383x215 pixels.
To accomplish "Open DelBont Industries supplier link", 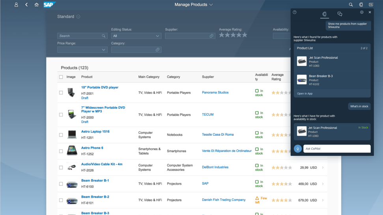I will point(215,167).
